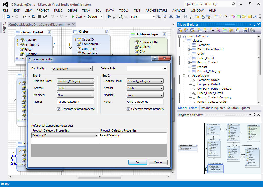263x187 pixels.
Task: Open the ARCHITECTURE menu
Action: click(x=156, y=10)
